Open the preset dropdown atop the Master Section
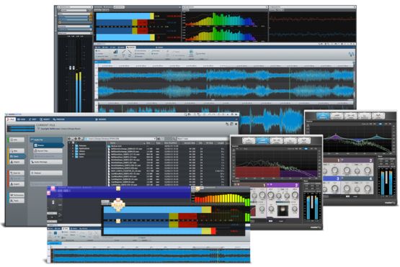Screen dimensions: 400x267 pos(74,11)
